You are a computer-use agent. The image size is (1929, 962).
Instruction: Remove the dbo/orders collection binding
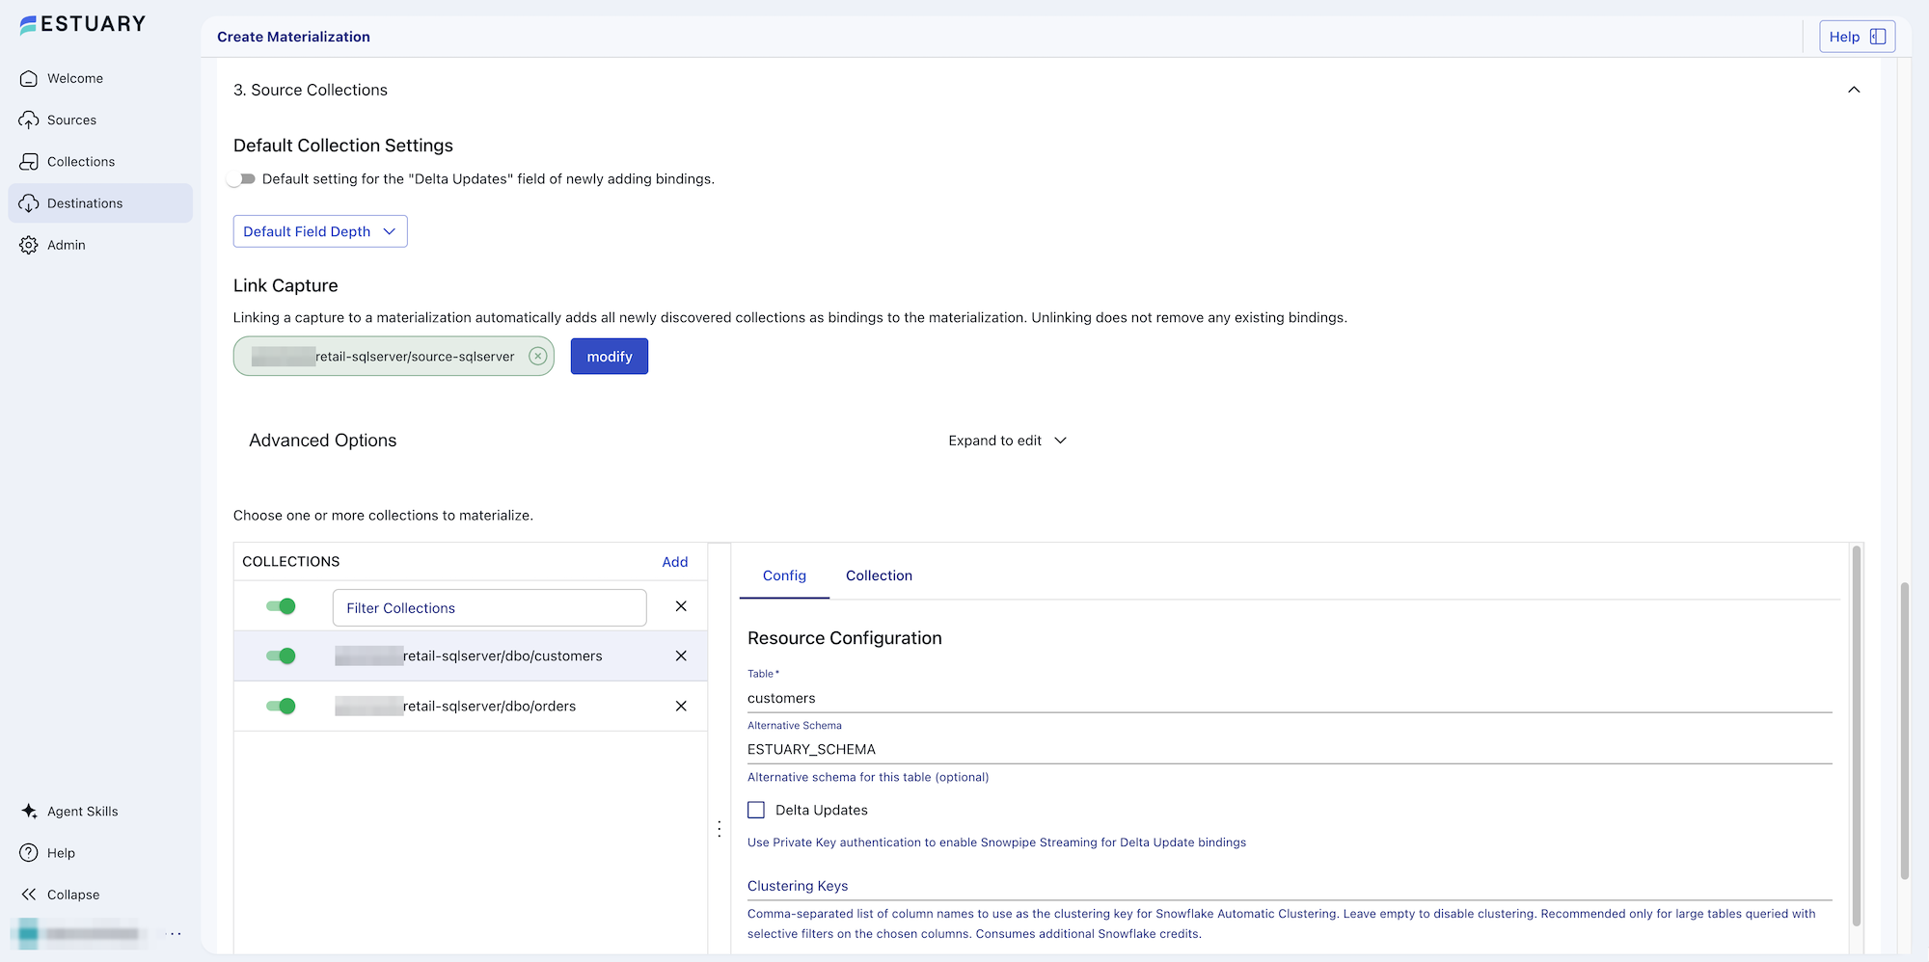[681, 706]
